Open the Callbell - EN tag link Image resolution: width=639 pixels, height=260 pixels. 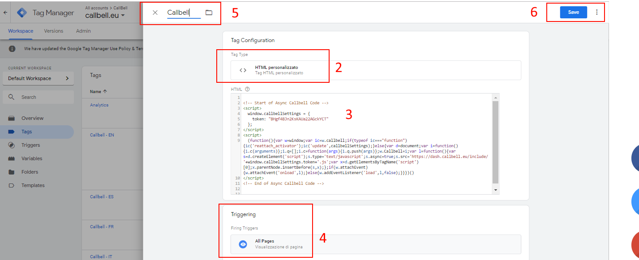102,135
